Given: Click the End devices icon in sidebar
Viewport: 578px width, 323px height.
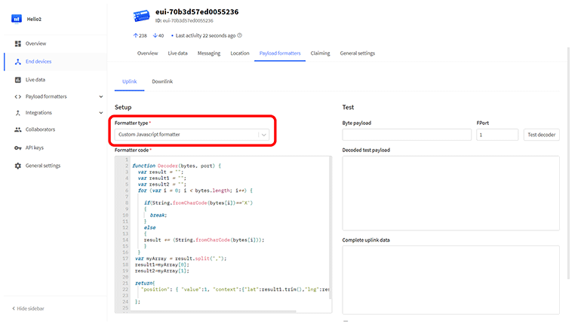Looking at the screenshot, I should point(17,62).
